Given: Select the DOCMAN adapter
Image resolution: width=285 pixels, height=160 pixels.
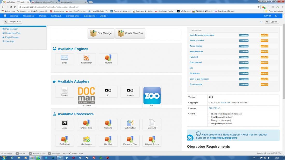Looking at the screenshot, I should point(86,96).
